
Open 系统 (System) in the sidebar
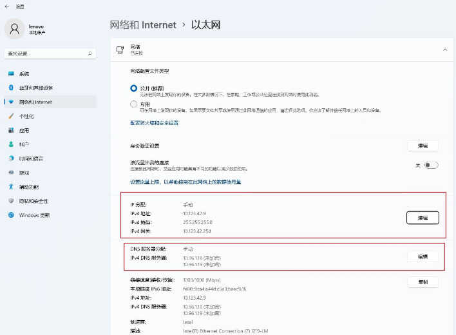[x=24, y=73]
